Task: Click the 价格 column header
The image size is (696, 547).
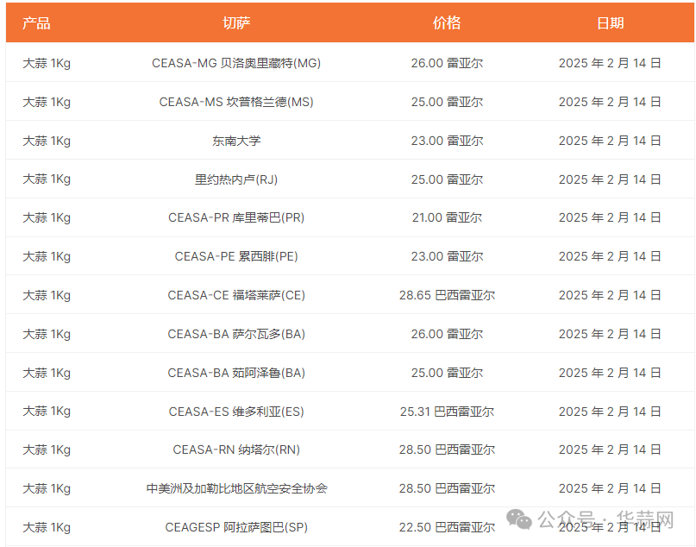Action: click(447, 23)
